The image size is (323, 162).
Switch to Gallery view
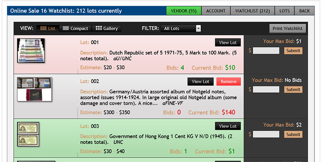click(x=107, y=29)
